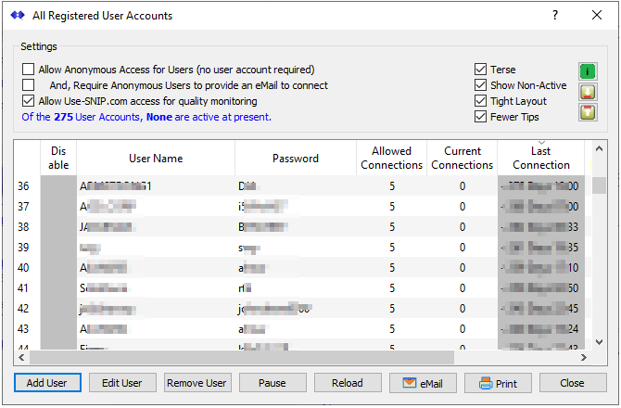Click the Add User button
This screenshot has width=621, height=408.
coord(47,383)
